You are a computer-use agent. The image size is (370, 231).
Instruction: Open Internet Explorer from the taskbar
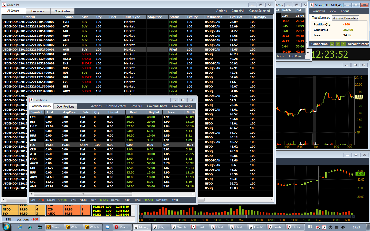[x=20, y=227]
